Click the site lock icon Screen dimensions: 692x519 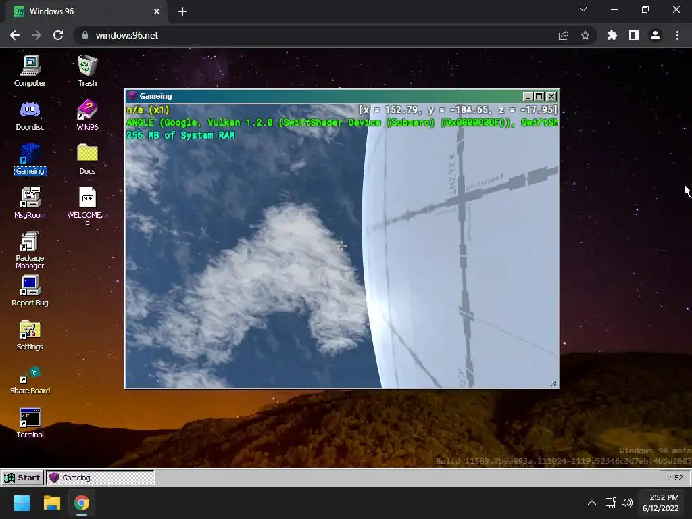pos(85,35)
